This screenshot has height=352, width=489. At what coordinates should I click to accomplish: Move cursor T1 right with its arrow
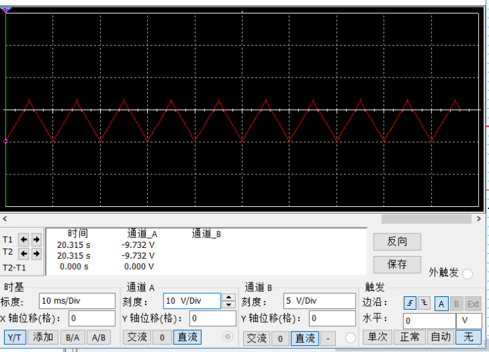click(x=36, y=240)
